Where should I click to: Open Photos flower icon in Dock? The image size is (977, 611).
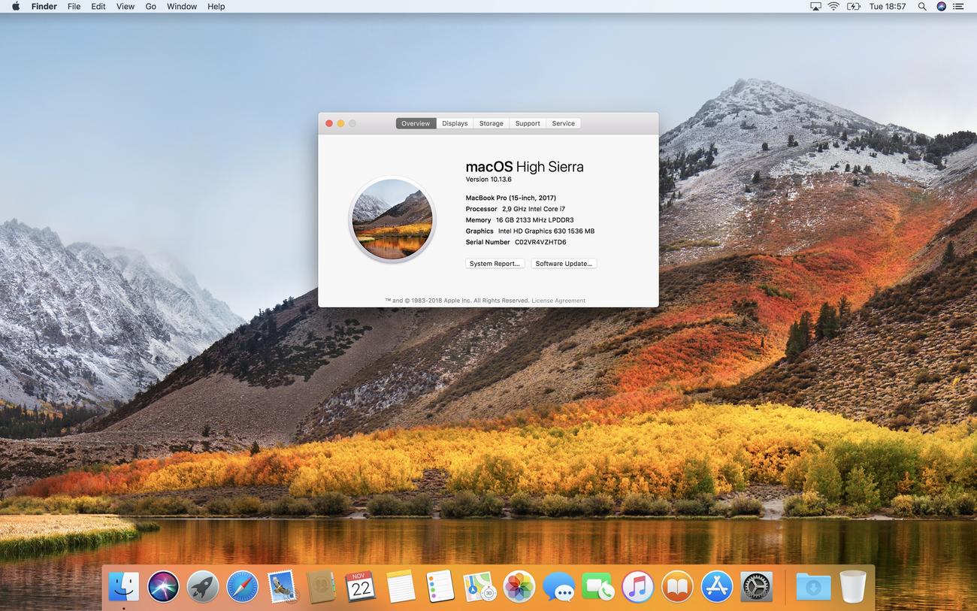[x=519, y=586]
